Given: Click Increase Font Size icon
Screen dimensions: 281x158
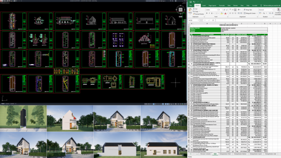Looking at the screenshot, I should 224,10.
